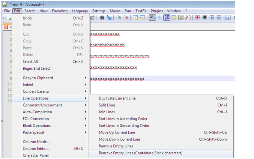Viewport: 254px width, 159px height.
Task: Expand the Copy to Clipboard submenu
Action: [x=51, y=78]
